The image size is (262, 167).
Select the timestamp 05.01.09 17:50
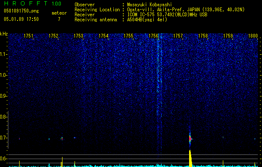click(x=21, y=19)
